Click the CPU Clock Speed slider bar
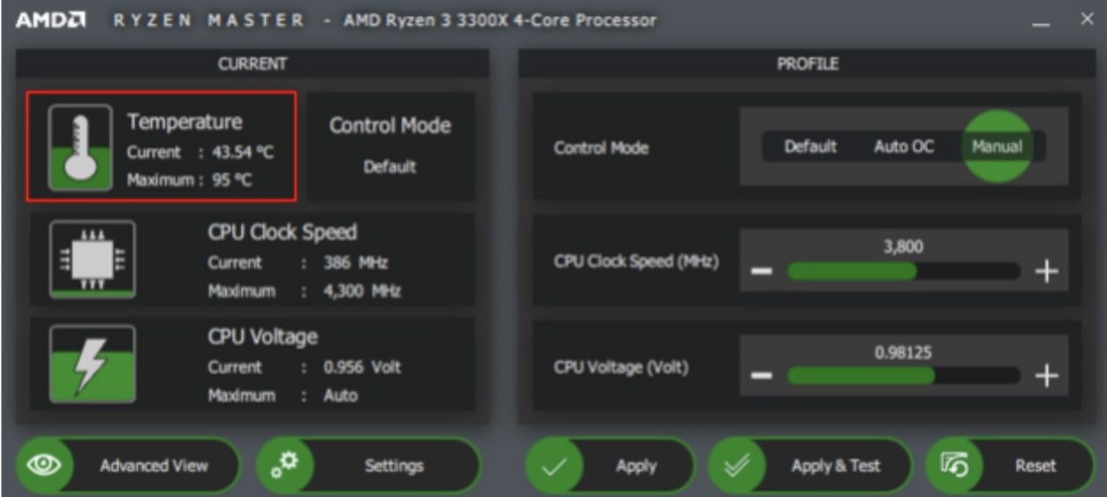The width and height of the screenshot is (1107, 497). [x=902, y=272]
